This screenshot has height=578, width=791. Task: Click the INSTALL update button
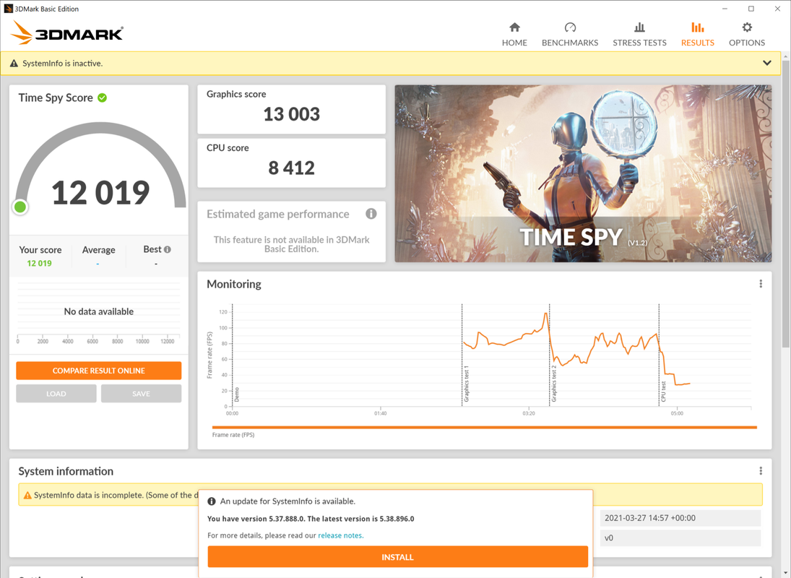point(397,557)
